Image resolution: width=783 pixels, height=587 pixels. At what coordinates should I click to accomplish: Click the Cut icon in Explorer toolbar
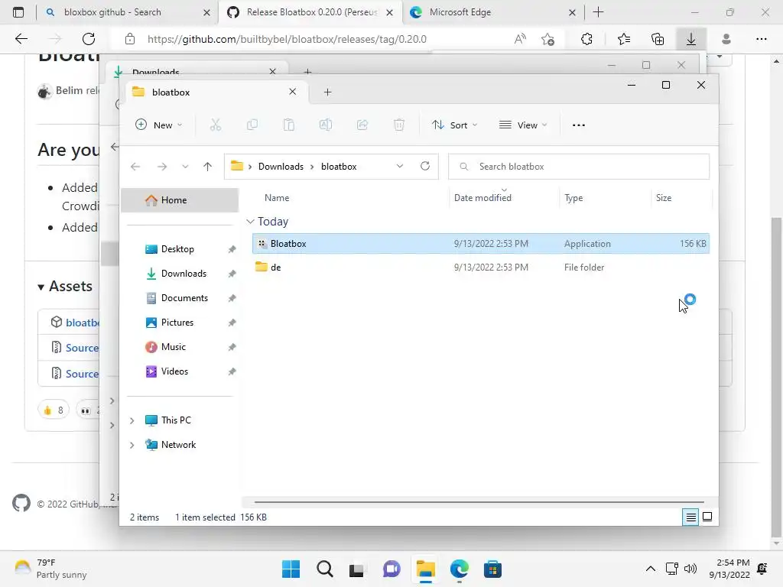(215, 125)
